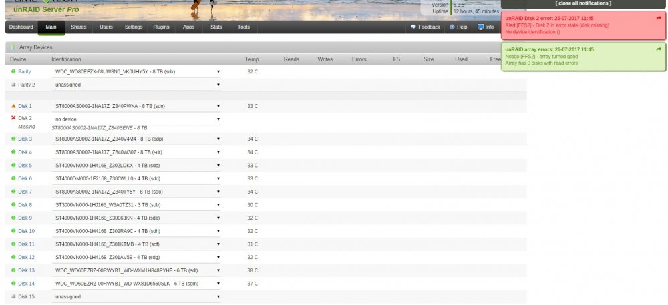Open the Settings tab

coord(134,27)
